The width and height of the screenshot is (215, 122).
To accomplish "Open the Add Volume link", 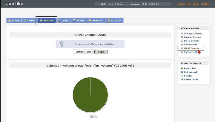I will pos(191,45).
